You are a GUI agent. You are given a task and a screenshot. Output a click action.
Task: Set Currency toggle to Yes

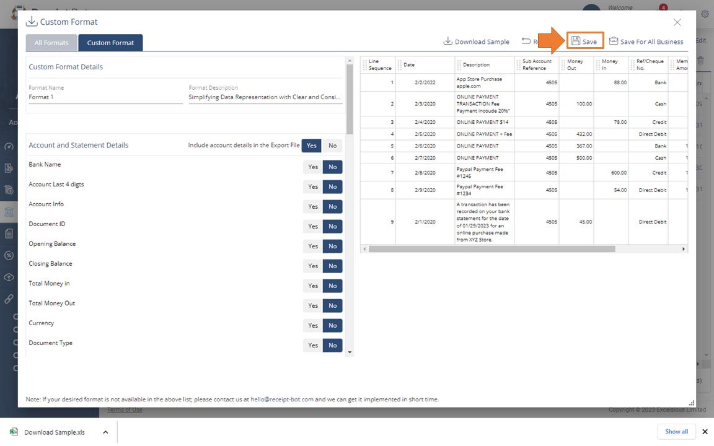click(313, 326)
